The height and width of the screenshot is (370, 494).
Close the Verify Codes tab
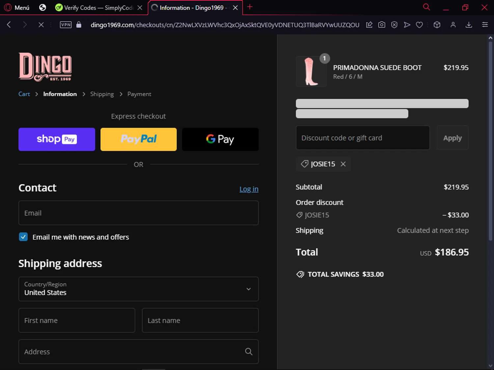click(140, 8)
